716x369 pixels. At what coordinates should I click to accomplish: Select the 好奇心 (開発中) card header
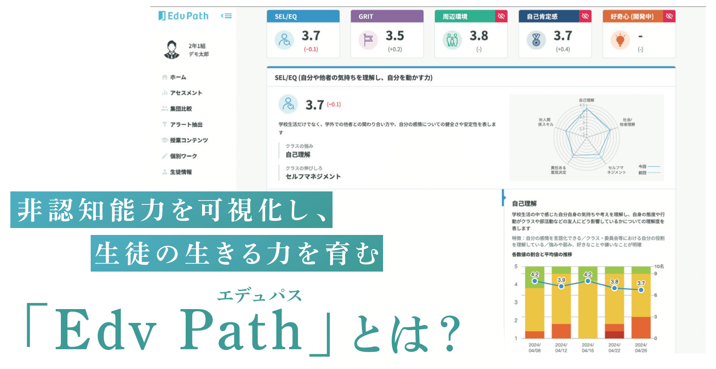pyautogui.click(x=633, y=16)
